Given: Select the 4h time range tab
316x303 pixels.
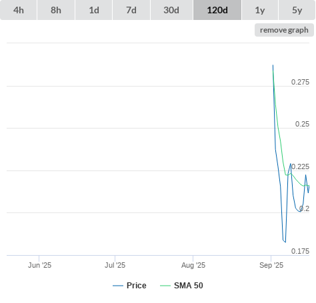Looking at the screenshot, I should 19,10.
